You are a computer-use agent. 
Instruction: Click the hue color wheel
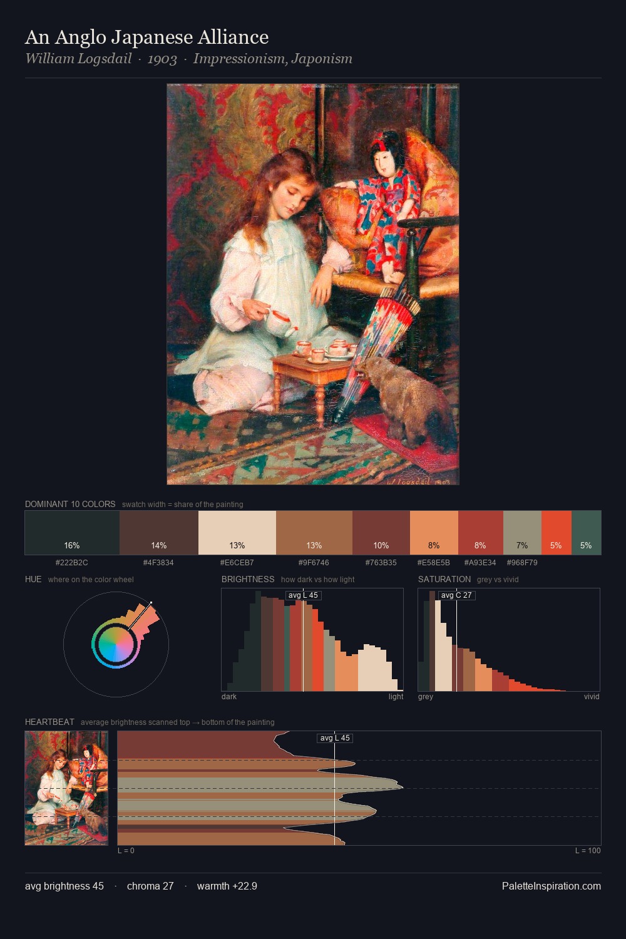point(116,644)
